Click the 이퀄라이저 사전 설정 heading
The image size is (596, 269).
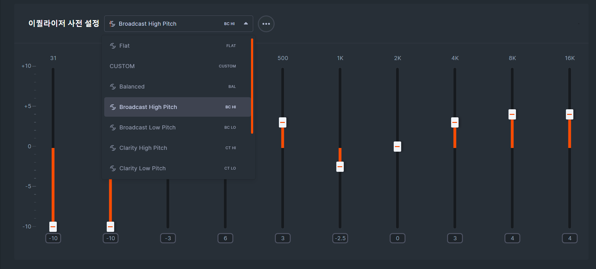pyautogui.click(x=64, y=24)
